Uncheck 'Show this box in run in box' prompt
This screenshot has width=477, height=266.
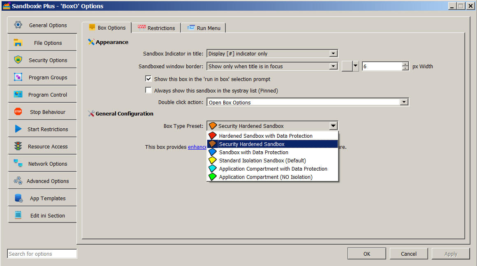(x=148, y=79)
